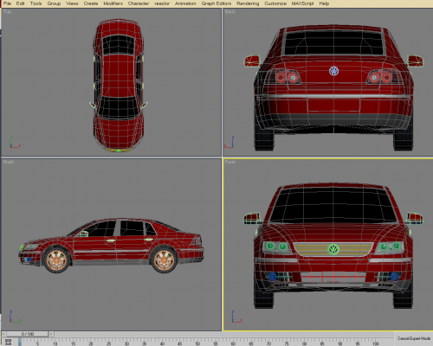
Task: Open the Tools menu
Action: point(36,3)
